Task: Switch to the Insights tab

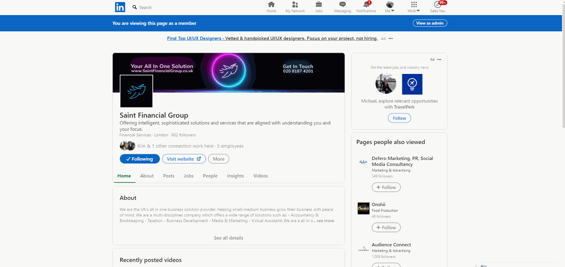Action: tap(235, 176)
